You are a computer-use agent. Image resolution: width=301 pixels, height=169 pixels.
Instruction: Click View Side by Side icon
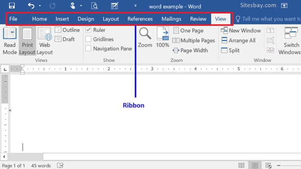270,31
